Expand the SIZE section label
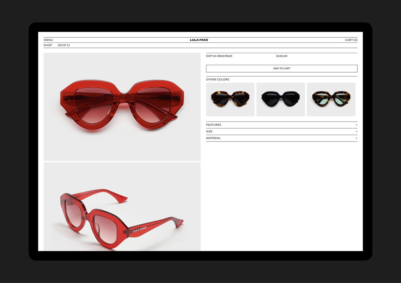The image size is (401, 283). click(x=209, y=132)
